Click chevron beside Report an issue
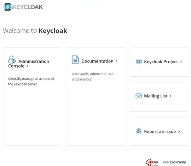The image size is (191, 166). pos(179,132)
